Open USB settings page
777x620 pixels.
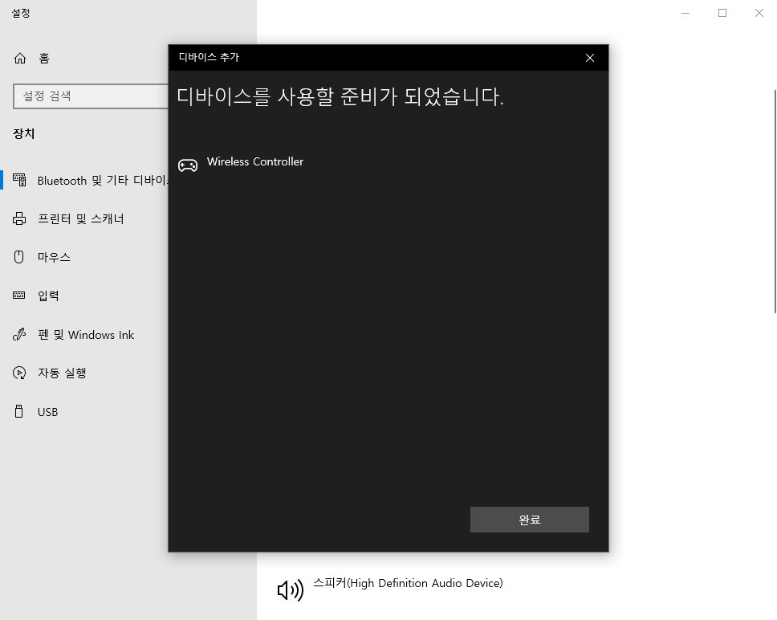point(48,412)
